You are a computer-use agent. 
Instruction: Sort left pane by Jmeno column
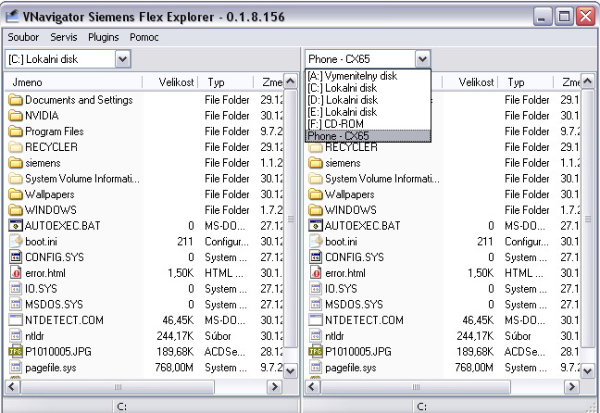73,82
